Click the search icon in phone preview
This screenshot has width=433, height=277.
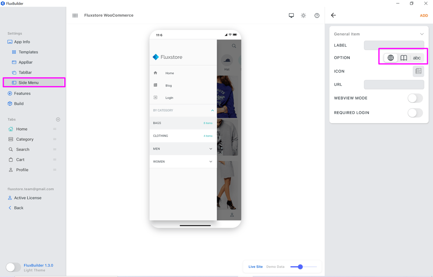[x=234, y=46]
